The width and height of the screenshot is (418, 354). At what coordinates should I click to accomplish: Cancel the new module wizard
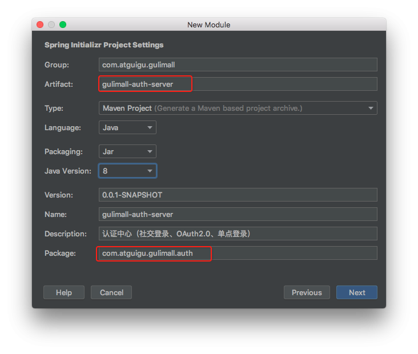(x=111, y=292)
